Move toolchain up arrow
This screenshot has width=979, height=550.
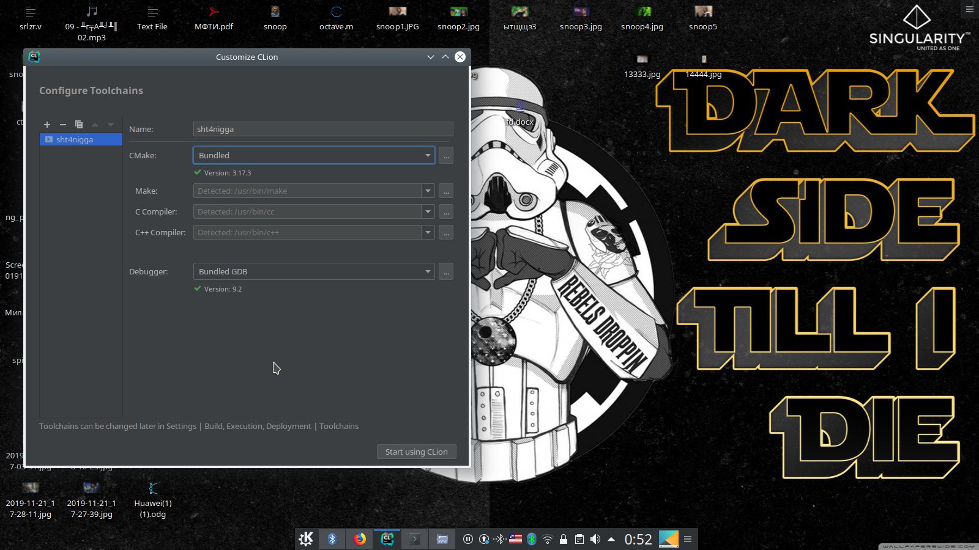point(95,125)
